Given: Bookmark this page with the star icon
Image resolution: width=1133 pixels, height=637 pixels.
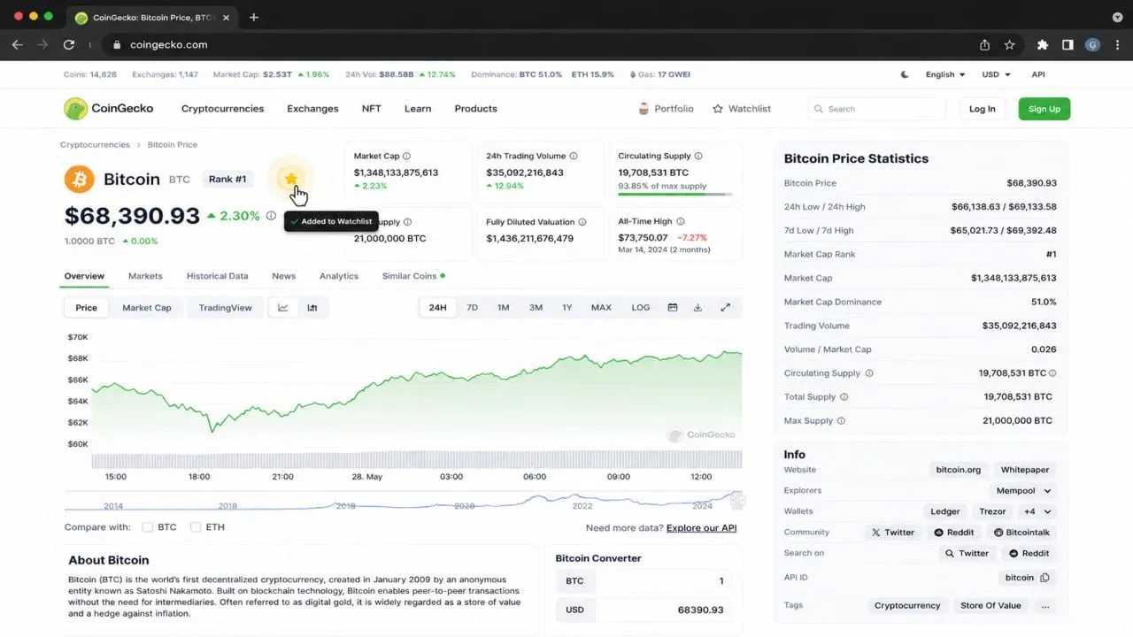Looking at the screenshot, I should pos(1010,44).
